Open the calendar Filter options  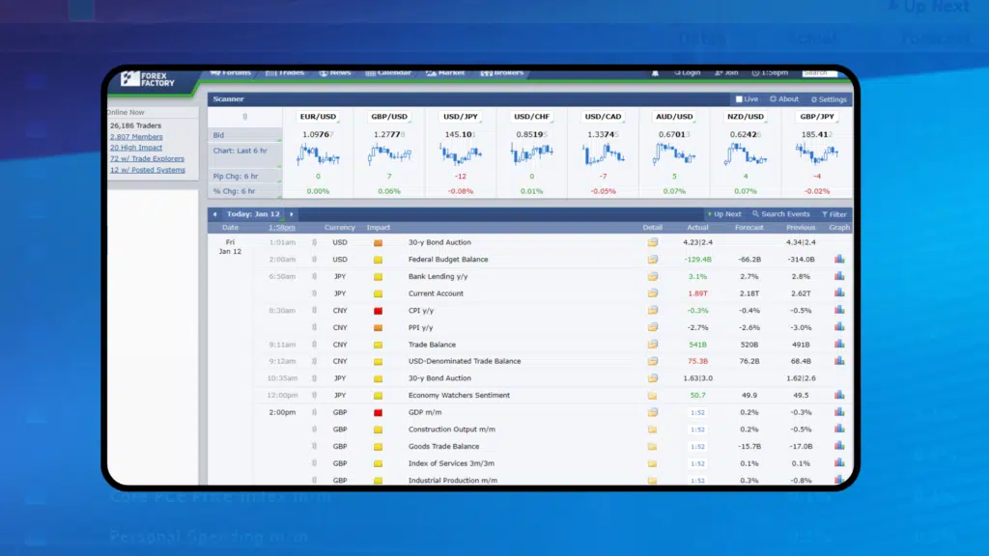pos(834,214)
